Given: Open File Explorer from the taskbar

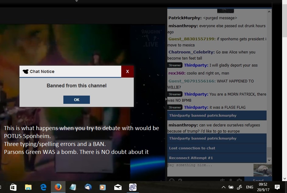Looking at the screenshot, I should pos(28,187).
